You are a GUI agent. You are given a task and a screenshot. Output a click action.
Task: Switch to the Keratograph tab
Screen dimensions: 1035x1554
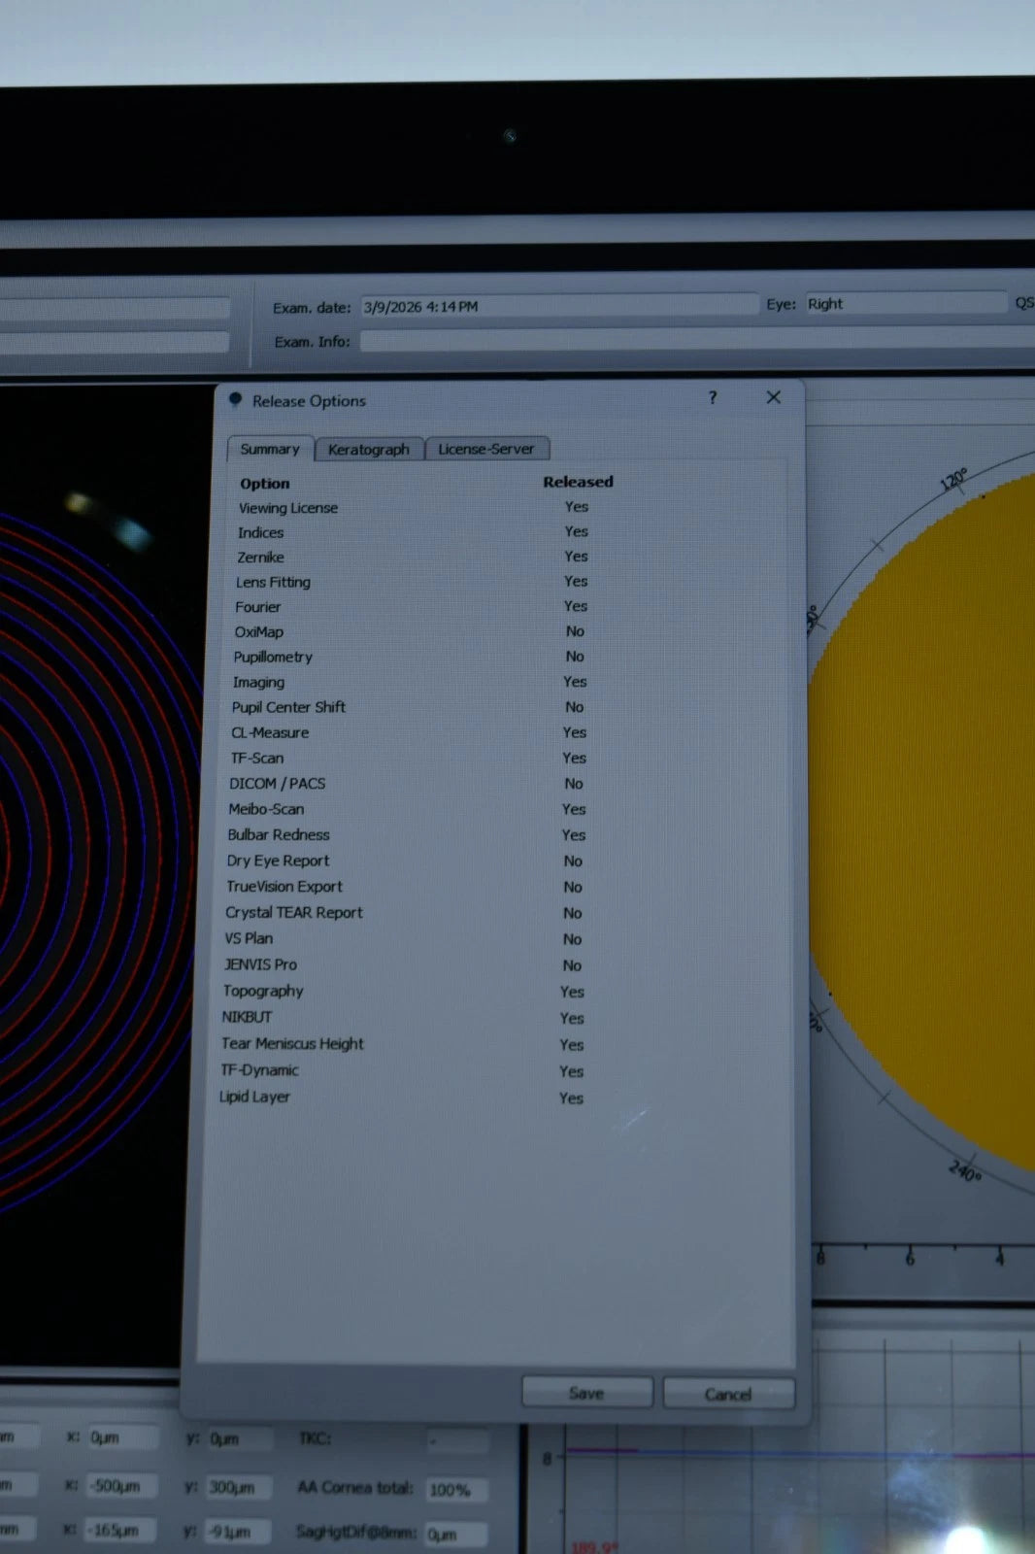click(369, 449)
